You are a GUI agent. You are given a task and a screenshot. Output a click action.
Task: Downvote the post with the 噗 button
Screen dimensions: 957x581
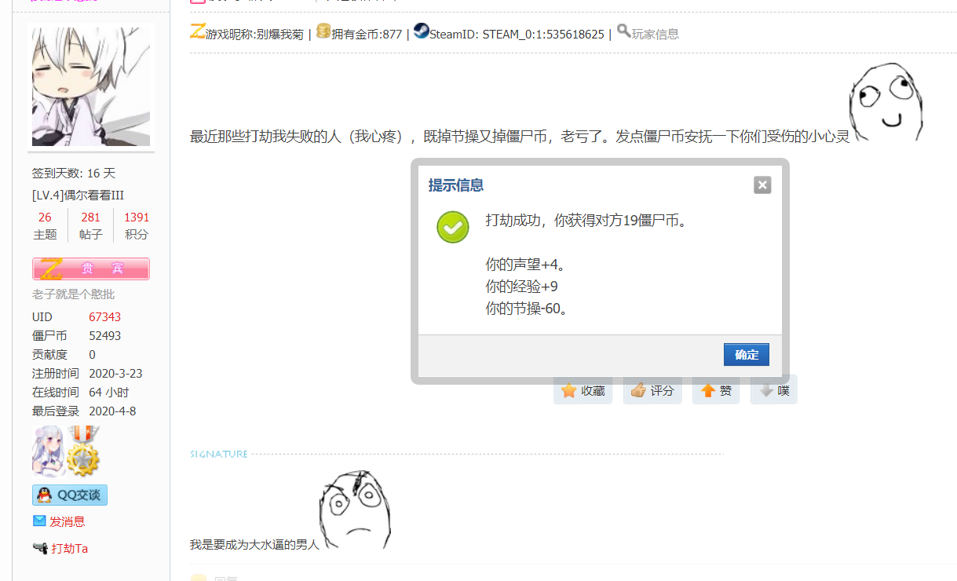point(773,390)
